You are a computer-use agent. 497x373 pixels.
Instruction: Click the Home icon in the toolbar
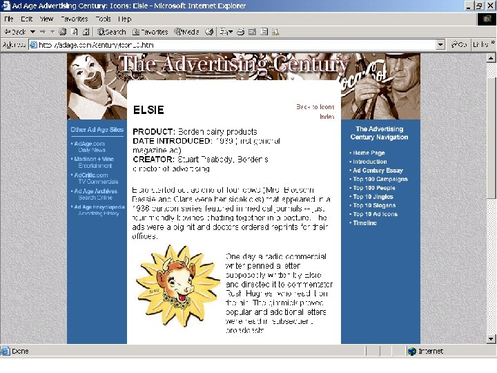coord(86,31)
